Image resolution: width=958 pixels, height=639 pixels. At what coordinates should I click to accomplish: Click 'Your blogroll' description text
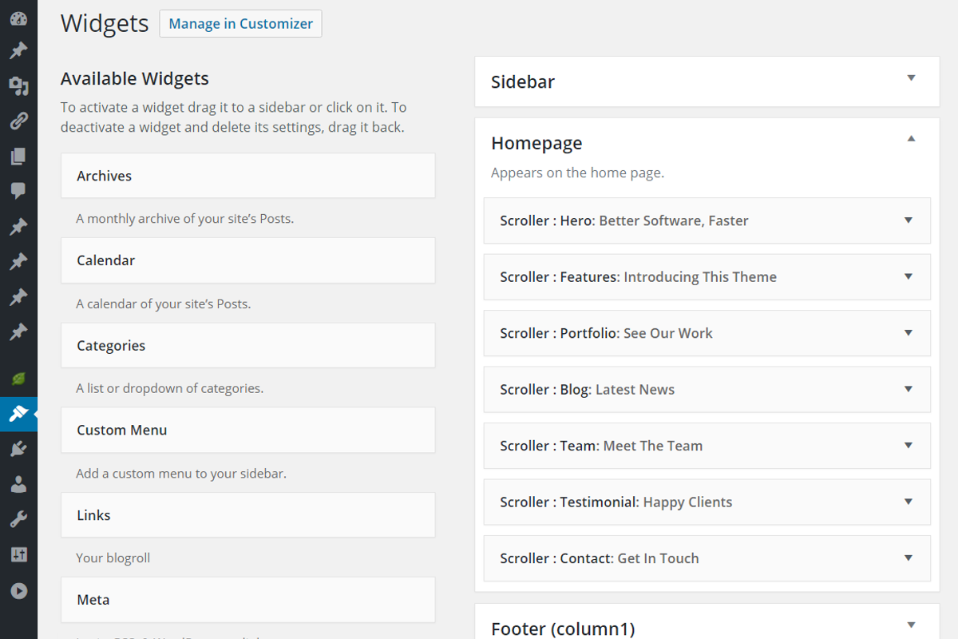tap(113, 558)
